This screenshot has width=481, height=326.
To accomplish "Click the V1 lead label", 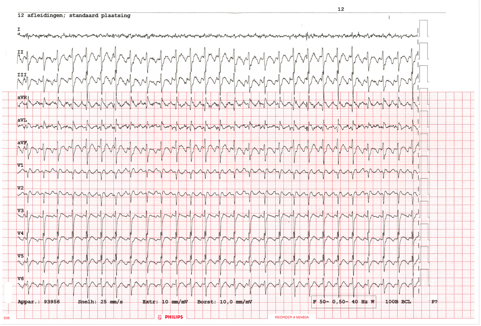I will click(20, 165).
